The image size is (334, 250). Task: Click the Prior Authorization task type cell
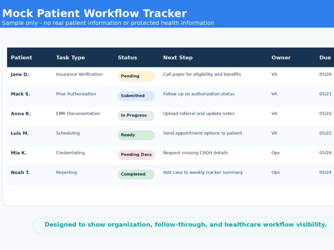tap(76, 94)
